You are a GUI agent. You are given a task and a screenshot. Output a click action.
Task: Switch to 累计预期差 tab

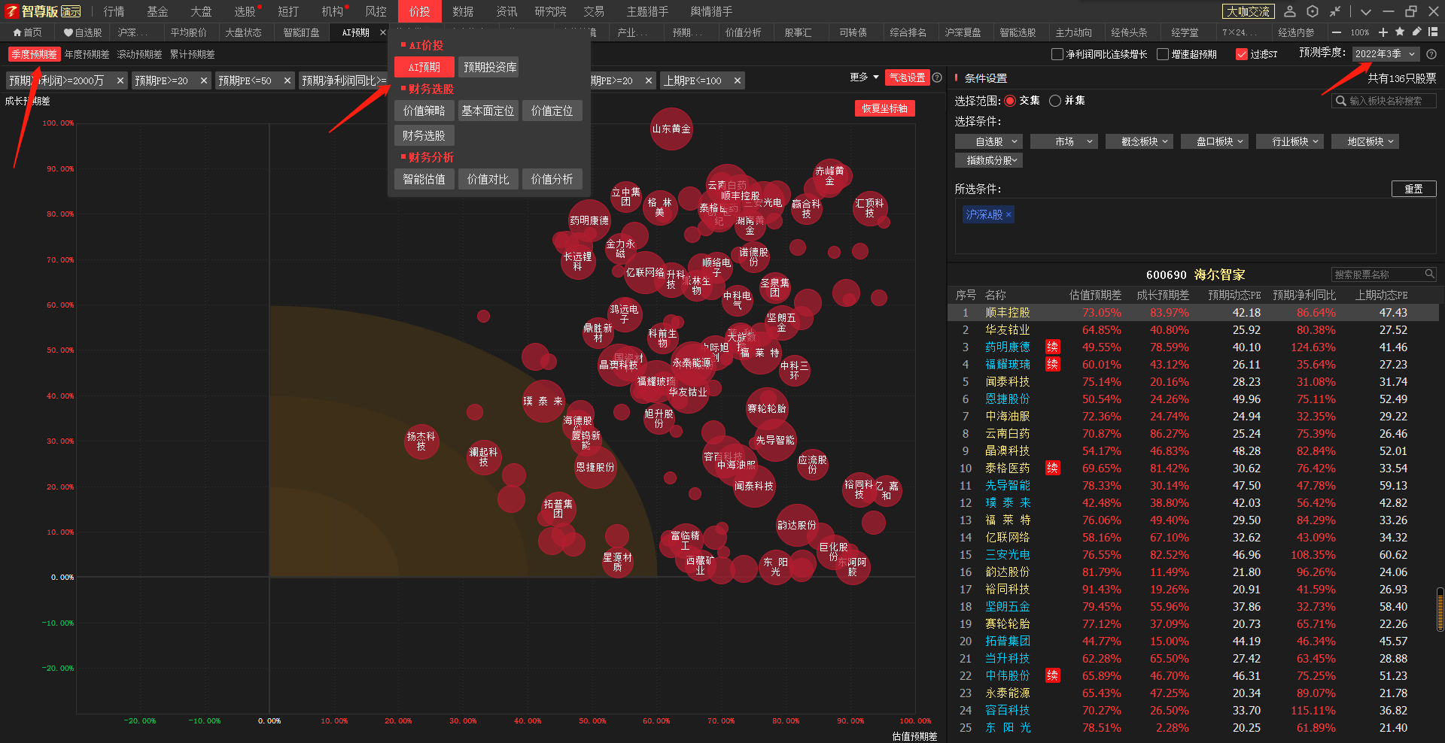(x=192, y=54)
